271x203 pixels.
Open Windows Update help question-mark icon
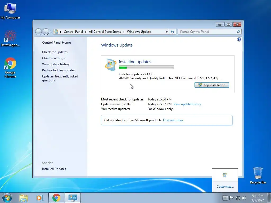pyautogui.click(x=239, y=40)
